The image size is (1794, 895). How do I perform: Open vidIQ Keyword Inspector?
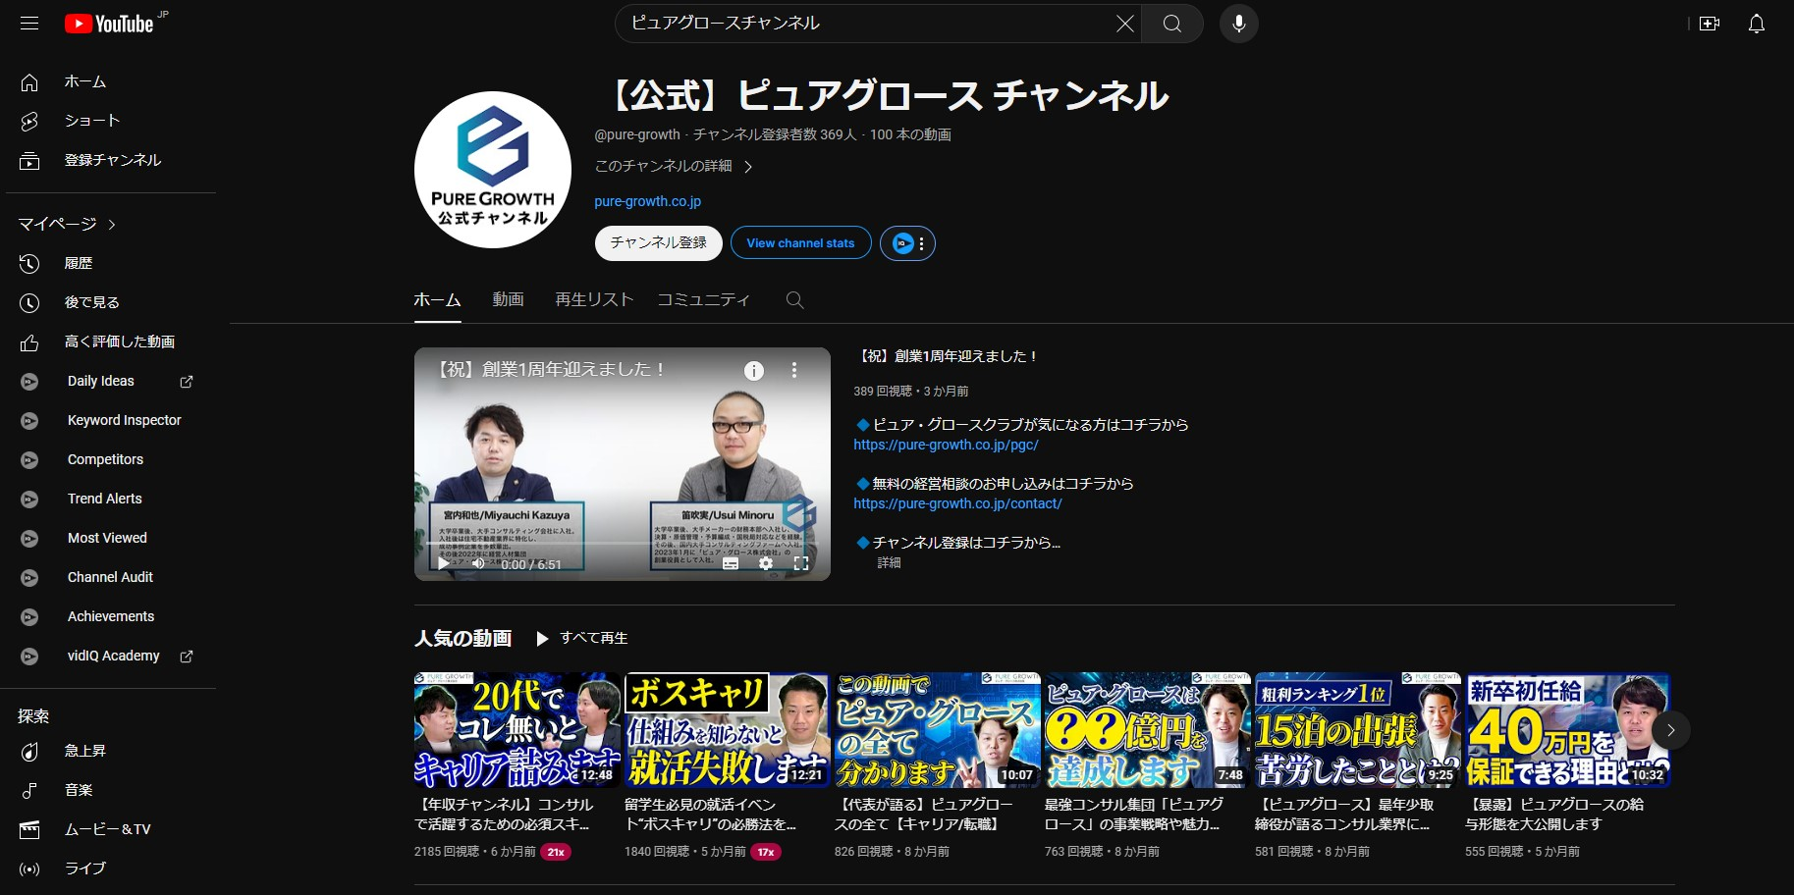tap(124, 420)
